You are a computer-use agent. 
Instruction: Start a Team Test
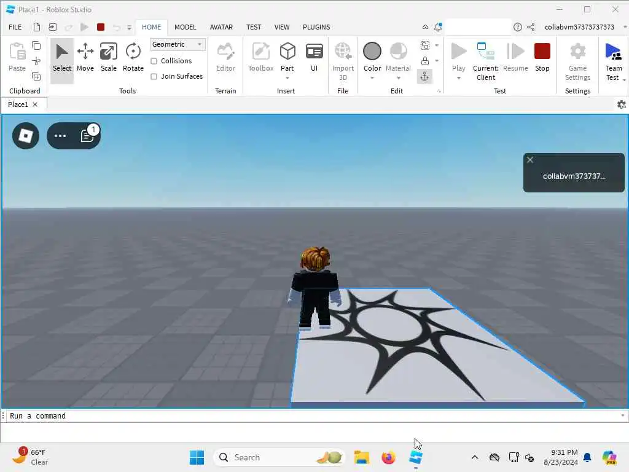(614, 62)
